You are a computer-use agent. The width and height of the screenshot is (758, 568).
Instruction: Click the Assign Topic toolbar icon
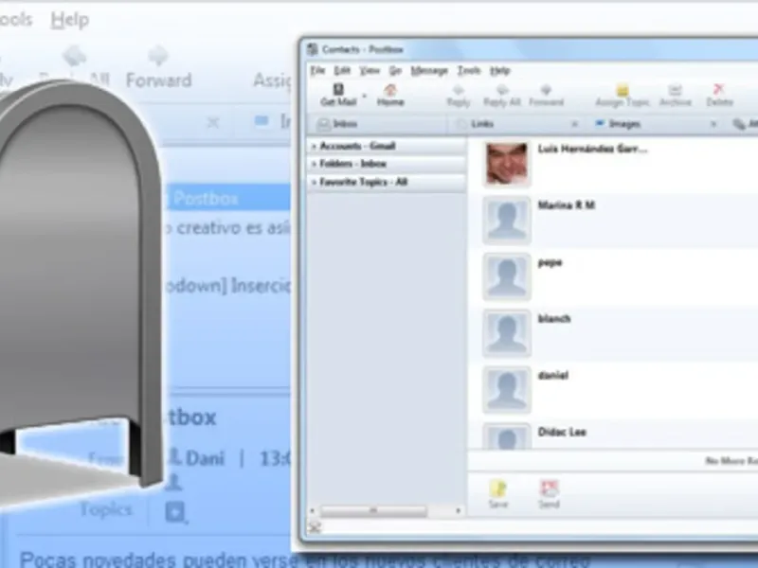623,96
